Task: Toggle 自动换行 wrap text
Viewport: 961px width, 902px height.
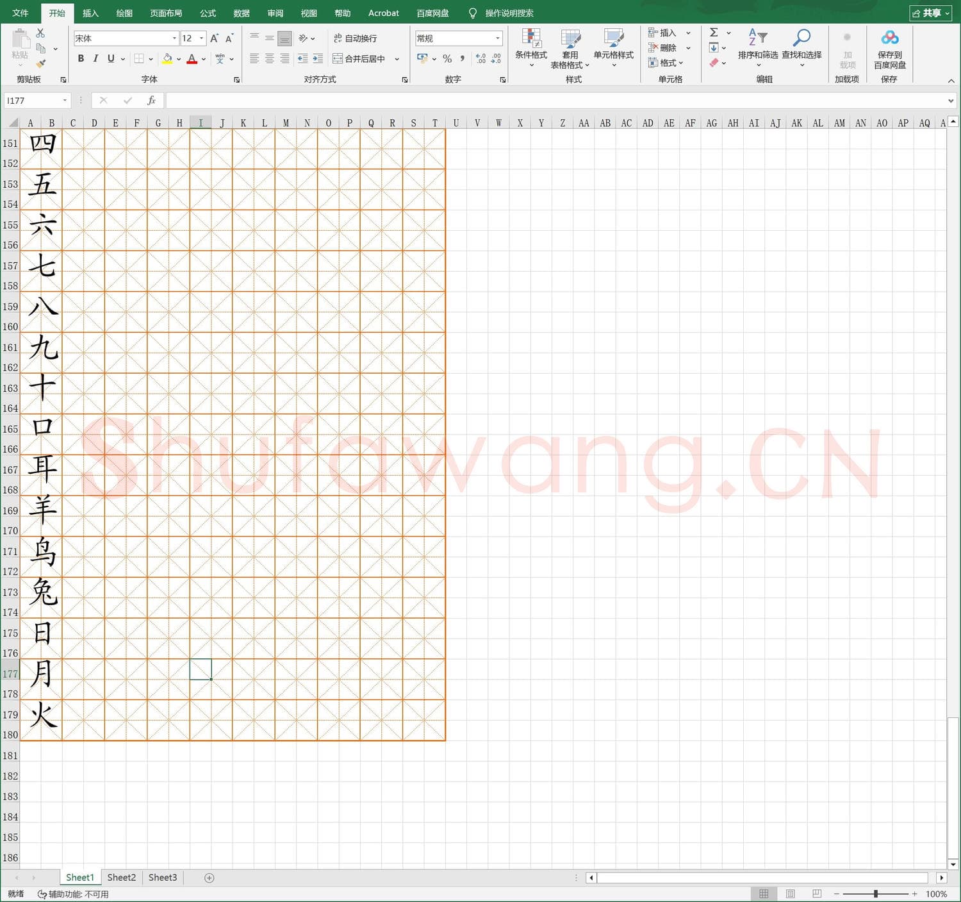Action: click(x=355, y=38)
